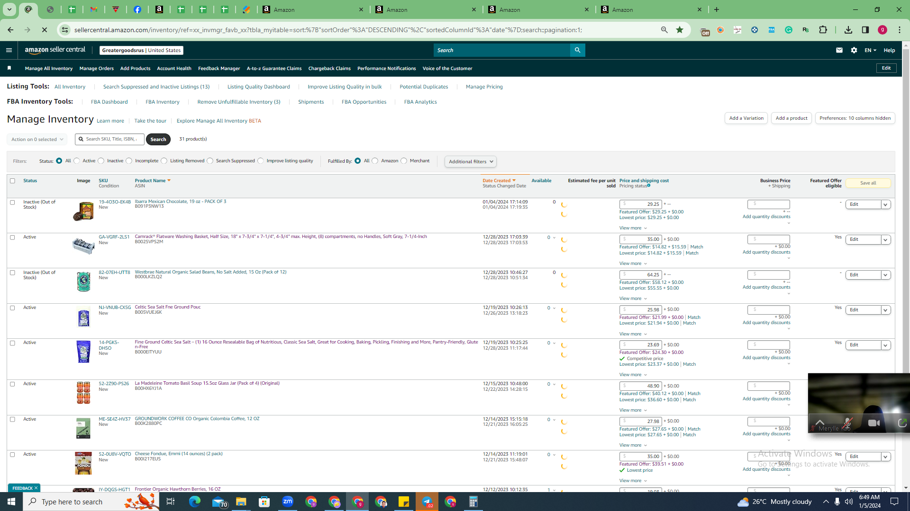
Task: Click the search magnifier button in header
Action: tap(577, 50)
